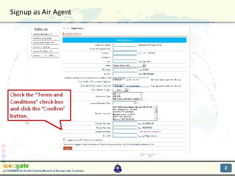Open the www.nacen.gov.in related link
This screenshot has height=176, width=235.
(x=43, y=42)
